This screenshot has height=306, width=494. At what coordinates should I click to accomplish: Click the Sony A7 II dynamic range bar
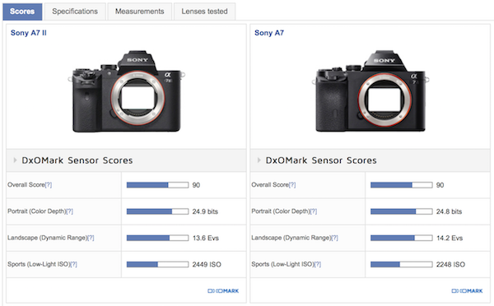[x=157, y=238]
